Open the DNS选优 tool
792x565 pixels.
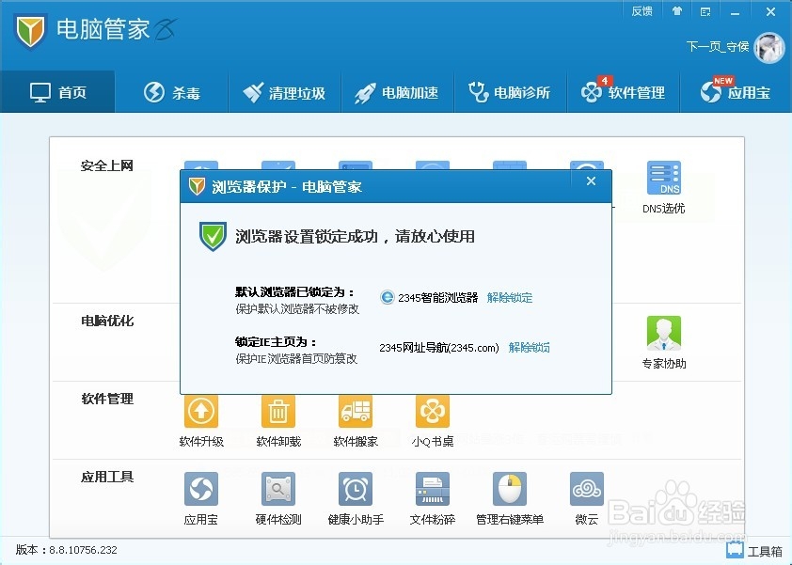click(x=664, y=187)
